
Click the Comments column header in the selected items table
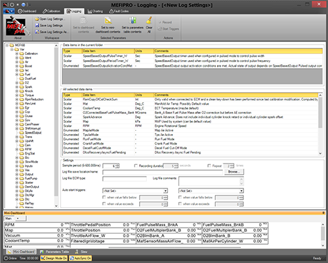[236, 95]
